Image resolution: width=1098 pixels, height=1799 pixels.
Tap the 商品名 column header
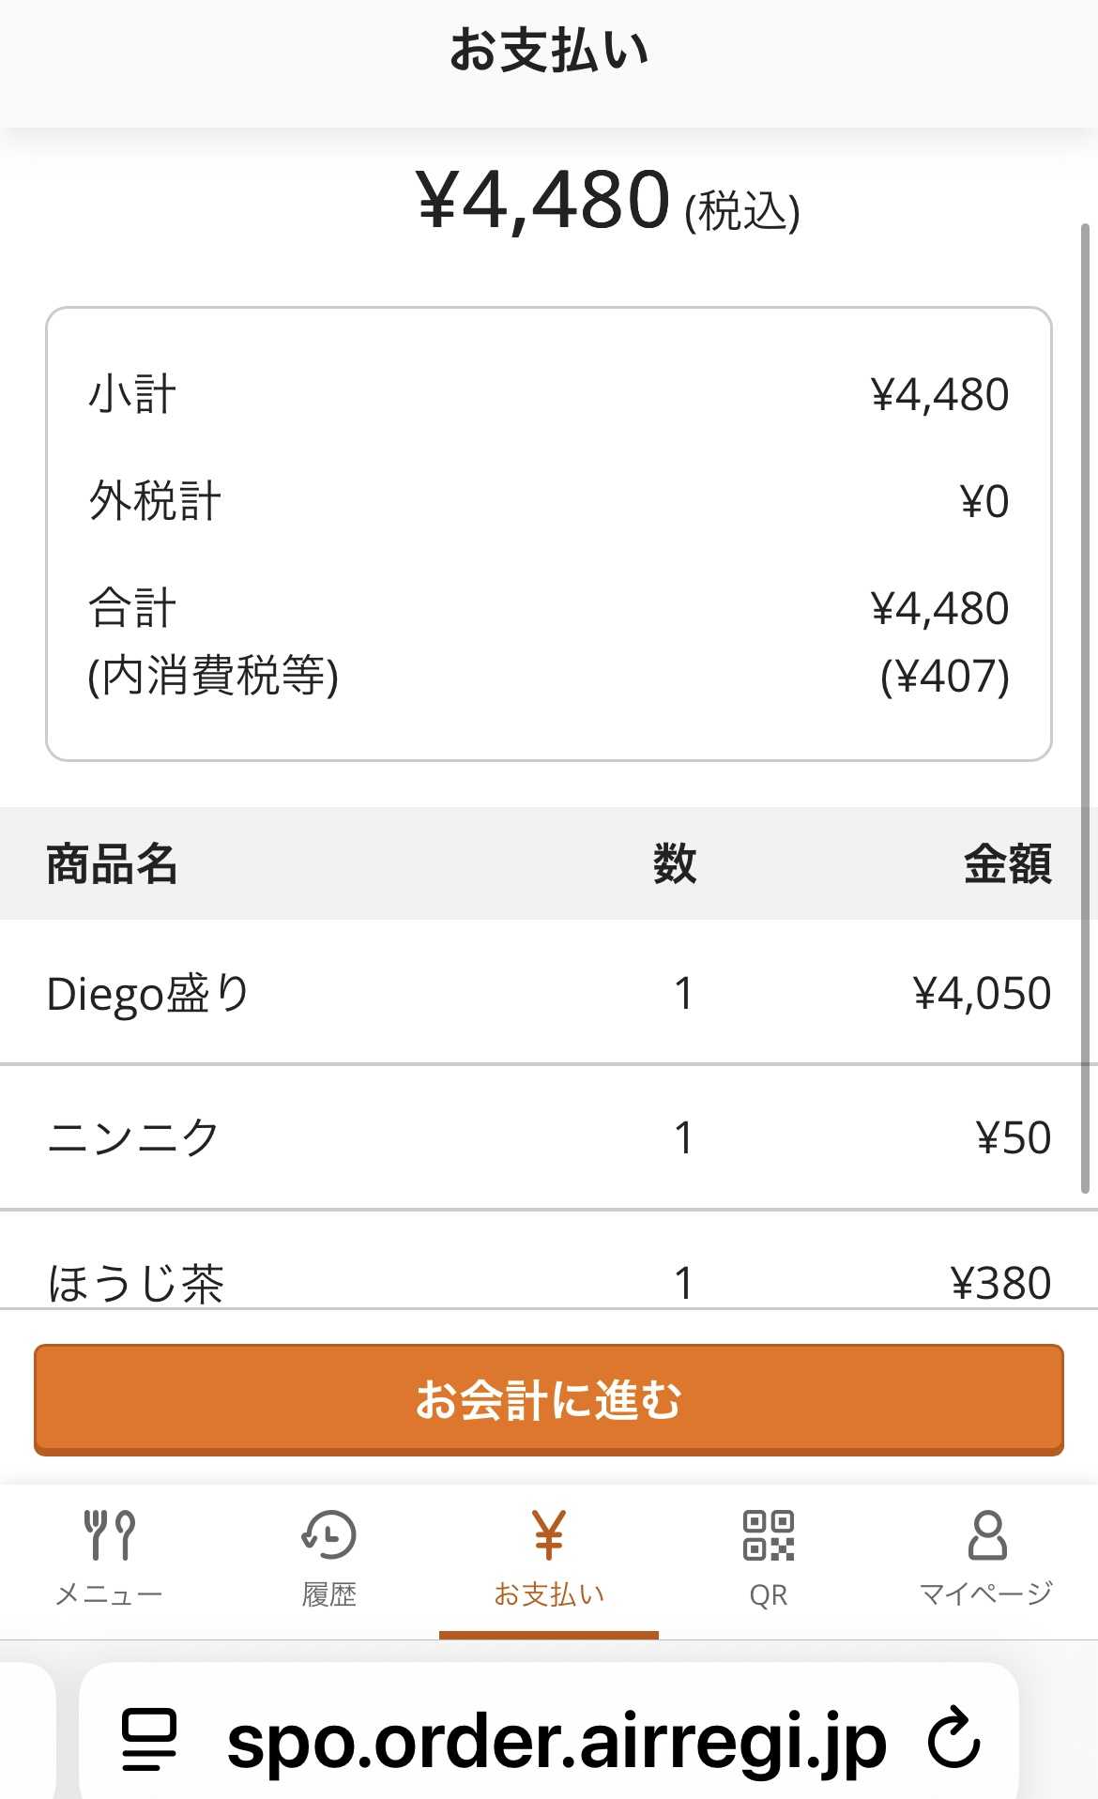click(112, 863)
